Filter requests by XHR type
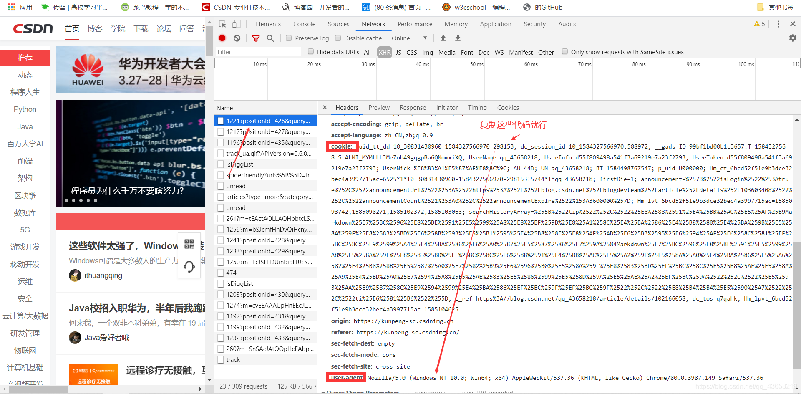Screen dimensions: 801x394 pyautogui.click(x=384, y=52)
